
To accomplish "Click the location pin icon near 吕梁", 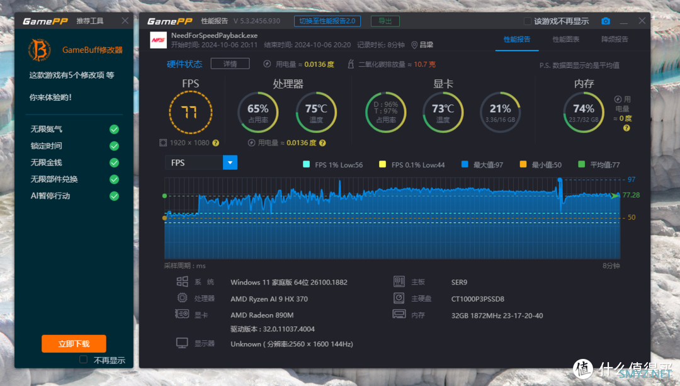I will click(x=414, y=45).
